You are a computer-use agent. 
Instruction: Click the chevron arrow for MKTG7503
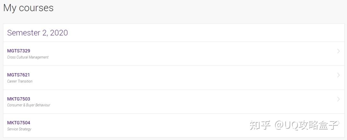pyautogui.click(x=338, y=99)
